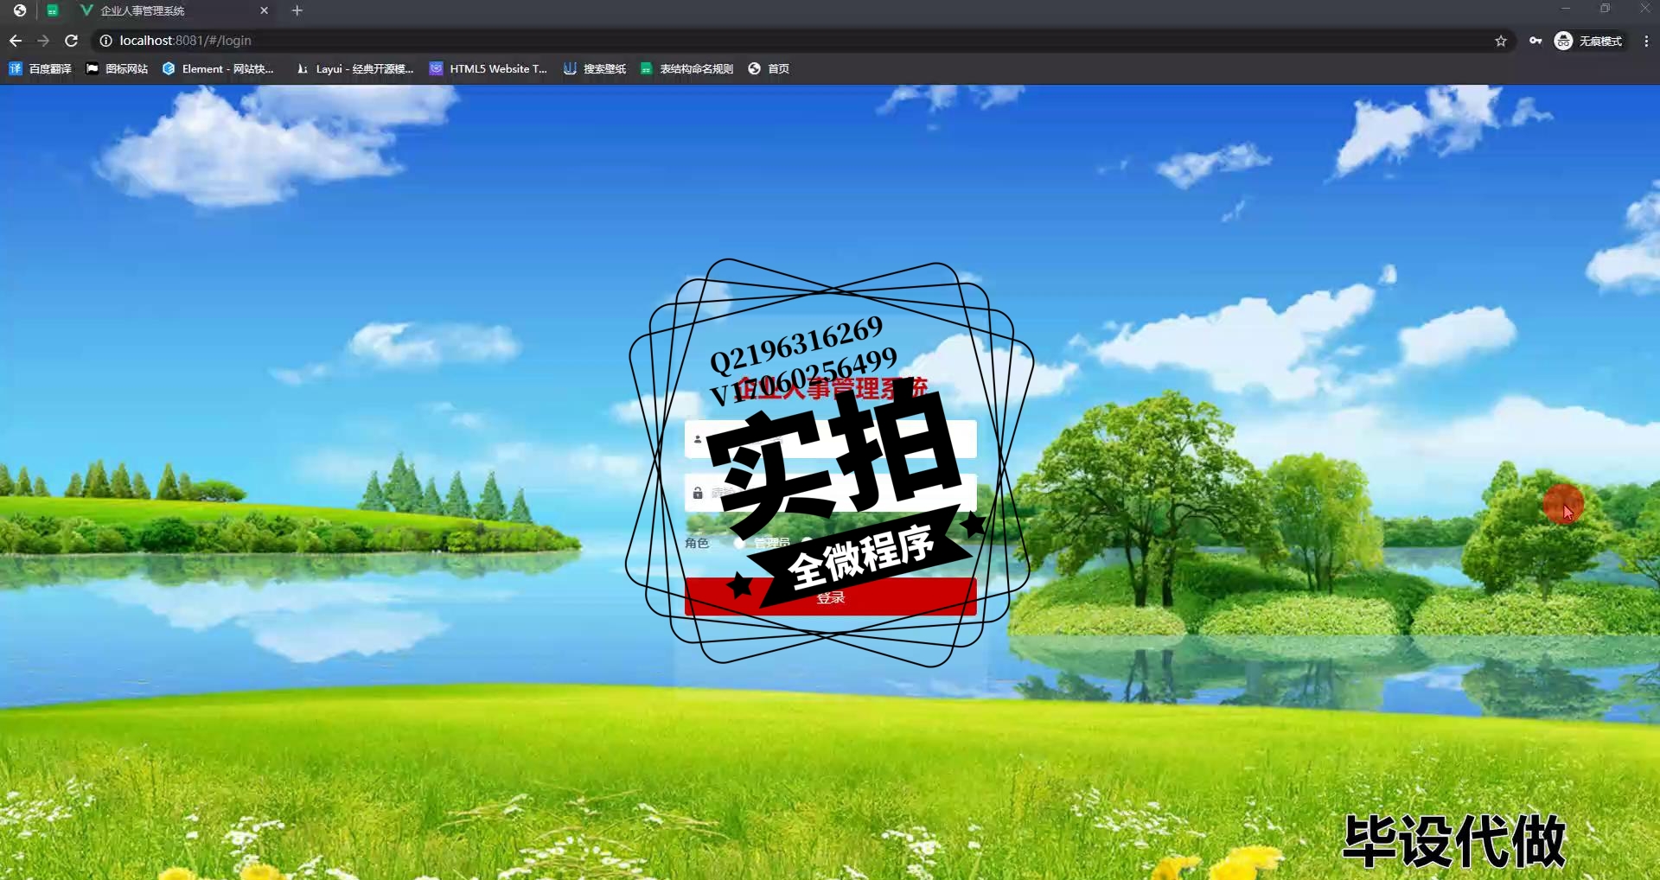The image size is (1660, 880).
Task: Click the red 登录 button
Action: pyautogui.click(x=830, y=597)
